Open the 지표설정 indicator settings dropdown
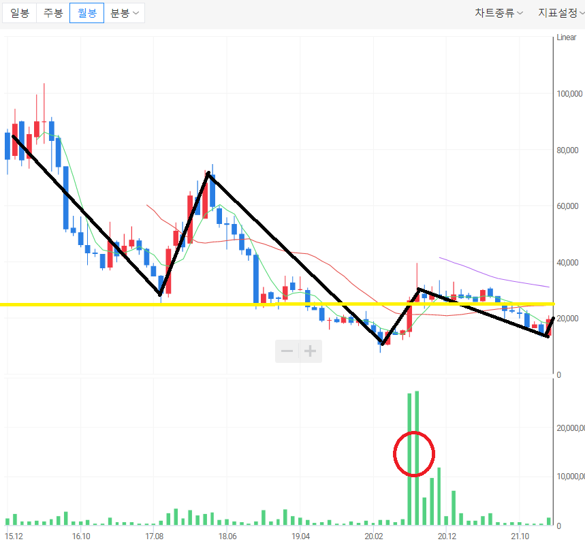 pyautogui.click(x=560, y=13)
